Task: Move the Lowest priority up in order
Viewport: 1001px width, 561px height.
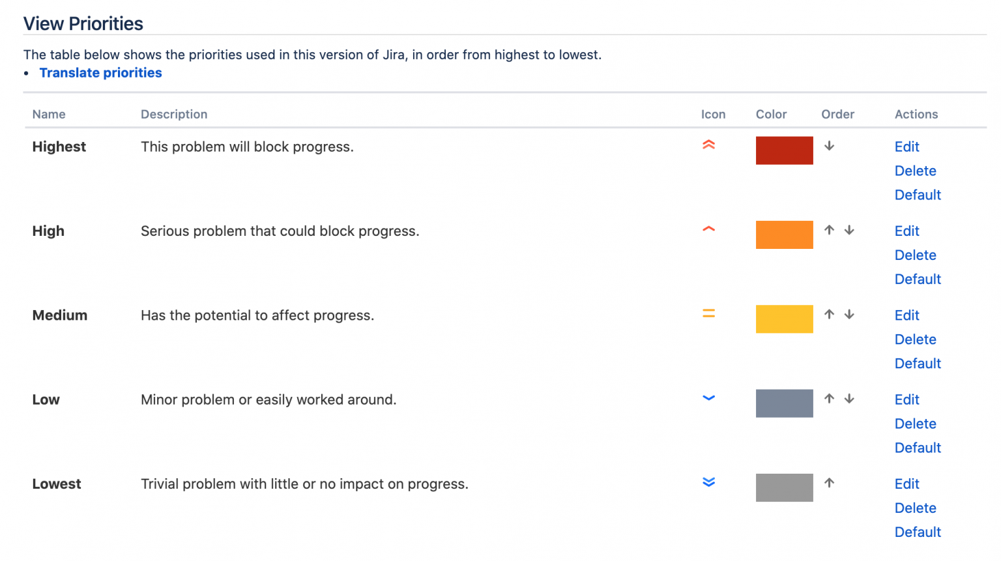Action: (830, 483)
